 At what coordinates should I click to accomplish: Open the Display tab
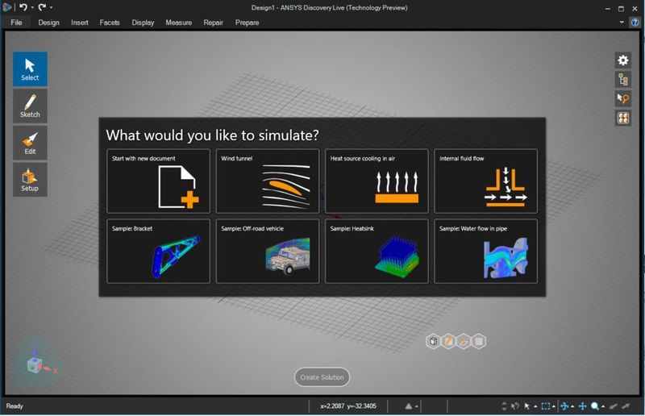143,23
